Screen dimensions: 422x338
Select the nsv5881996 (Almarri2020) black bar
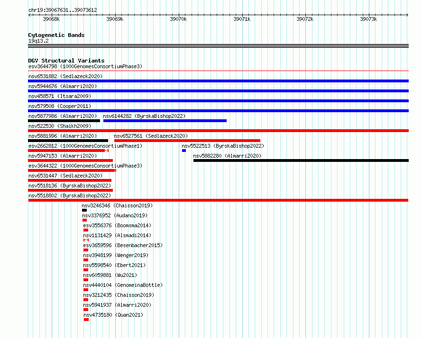pos(68,141)
